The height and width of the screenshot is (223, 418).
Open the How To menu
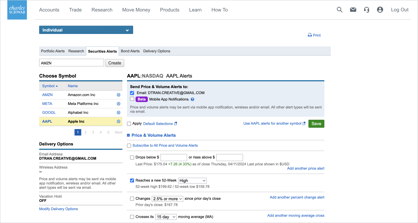click(219, 10)
